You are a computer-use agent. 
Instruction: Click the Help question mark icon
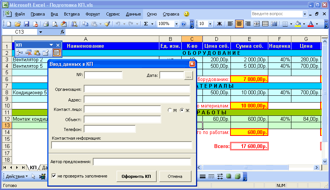point(184,23)
